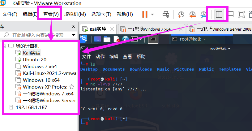252x131 pixels.
Task: Open the power options dropdown arrow beside Pause
Action: [152, 15]
